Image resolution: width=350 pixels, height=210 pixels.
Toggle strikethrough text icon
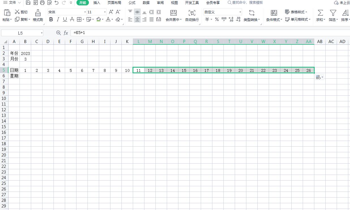click(72, 20)
